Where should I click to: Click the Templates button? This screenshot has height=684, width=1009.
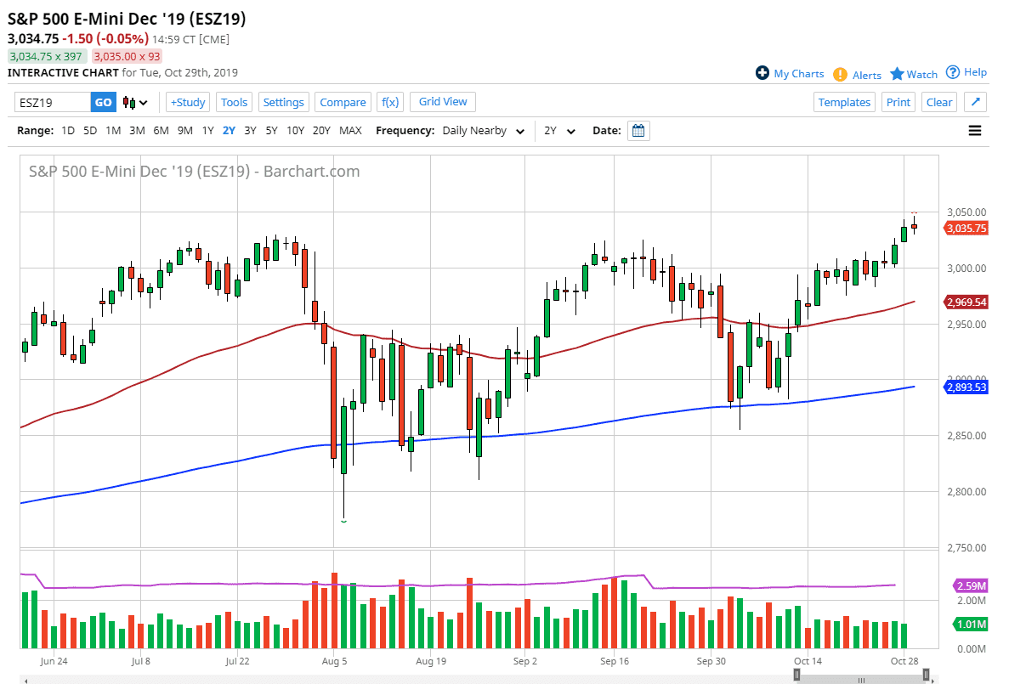pos(844,102)
